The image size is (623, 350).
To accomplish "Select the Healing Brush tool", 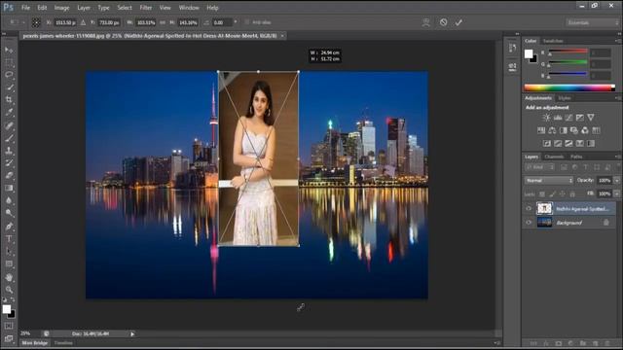I will (9, 125).
